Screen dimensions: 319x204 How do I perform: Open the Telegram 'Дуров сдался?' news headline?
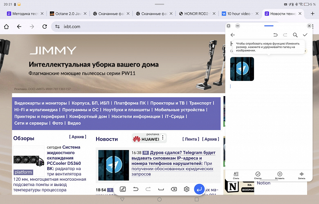click(173, 158)
